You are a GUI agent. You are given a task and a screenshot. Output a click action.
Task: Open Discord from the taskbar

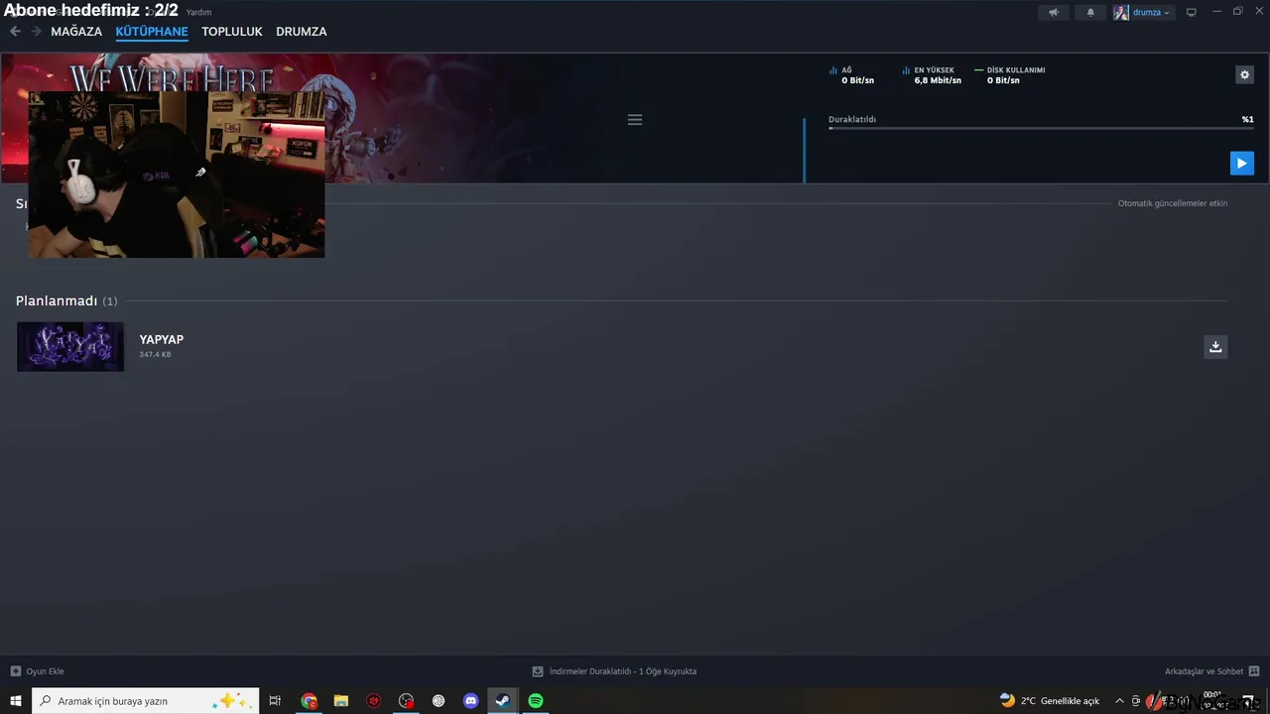[x=471, y=701]
